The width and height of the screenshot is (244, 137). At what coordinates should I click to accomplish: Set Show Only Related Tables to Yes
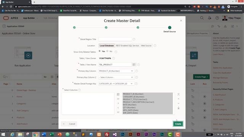pyautogui.click(x=100, y=51)
